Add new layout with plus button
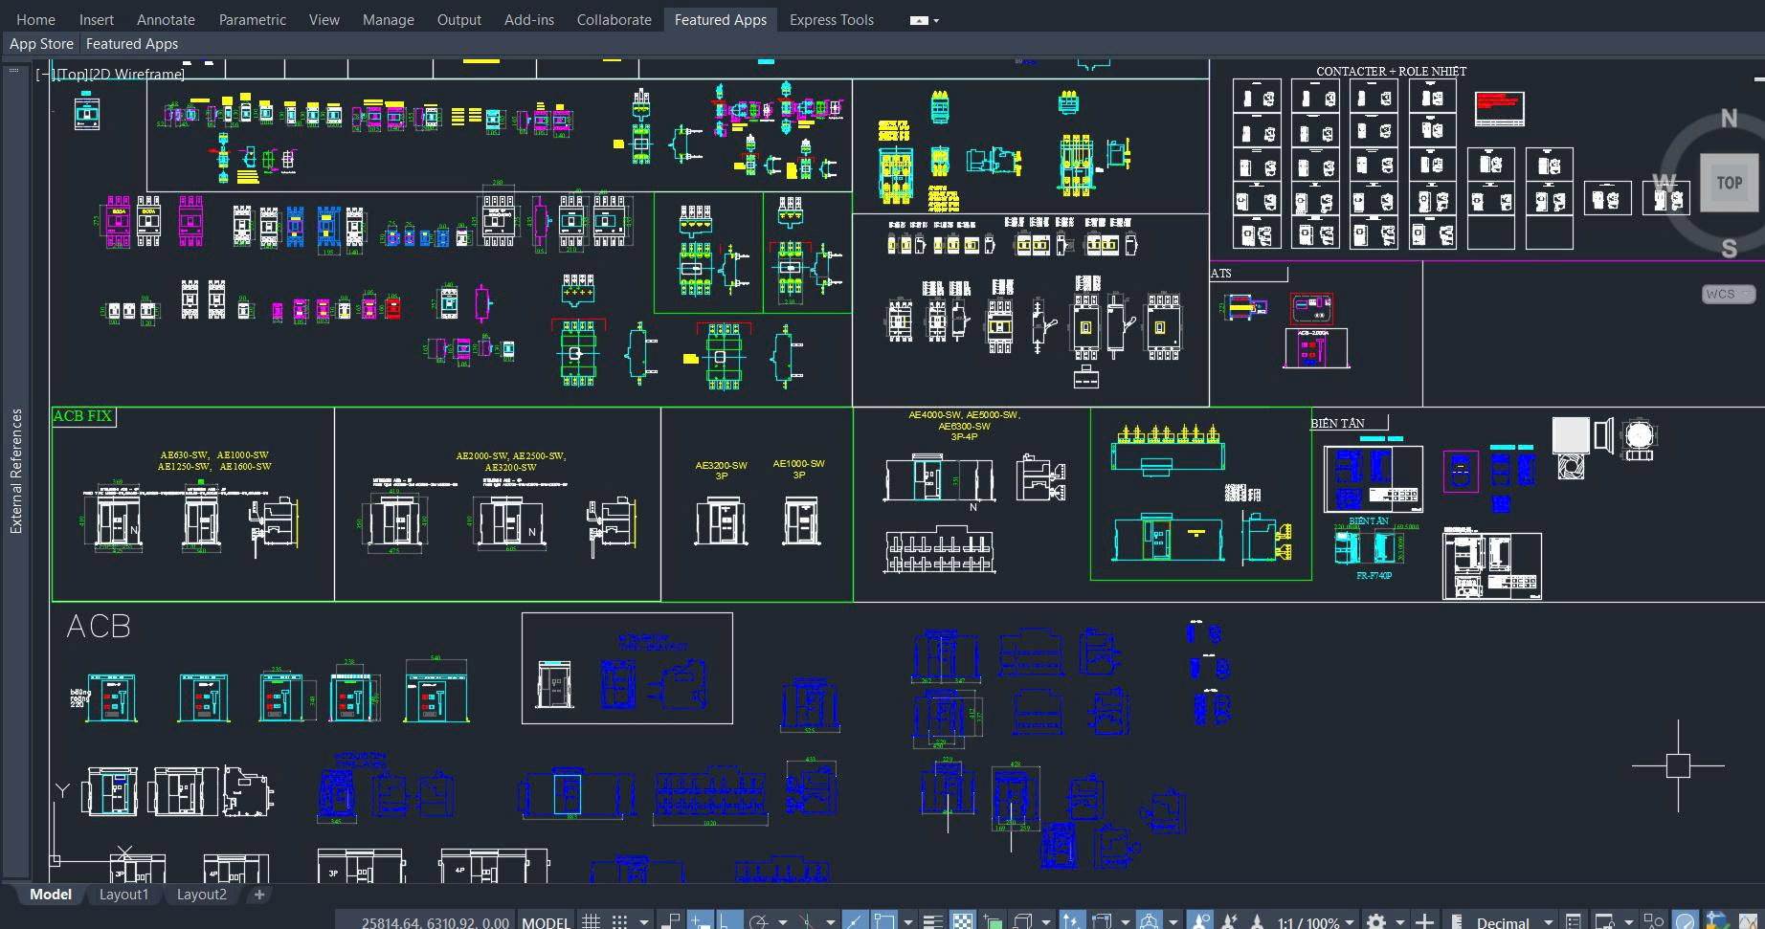 [x=258, y=895]
